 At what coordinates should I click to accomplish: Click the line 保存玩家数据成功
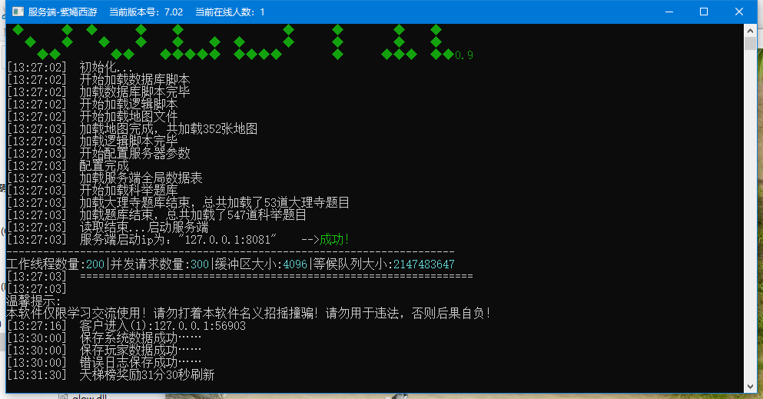click(x=141, y=350)
